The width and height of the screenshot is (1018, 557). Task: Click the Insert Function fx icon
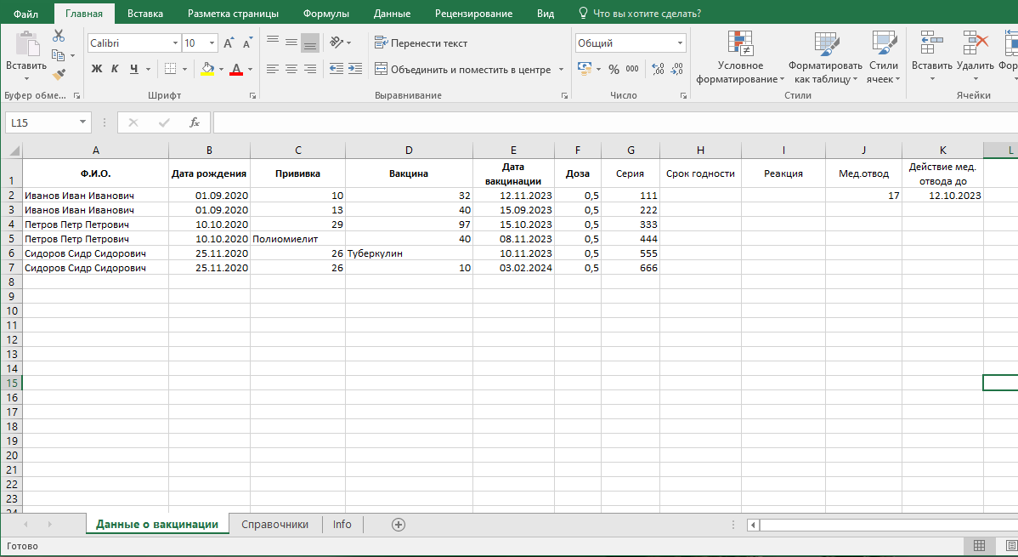pyautogui.click(x=194, y=122)
